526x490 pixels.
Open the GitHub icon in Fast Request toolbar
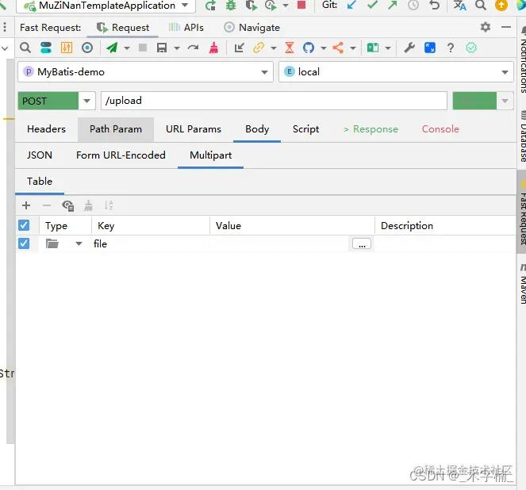[x=309, y=48]
